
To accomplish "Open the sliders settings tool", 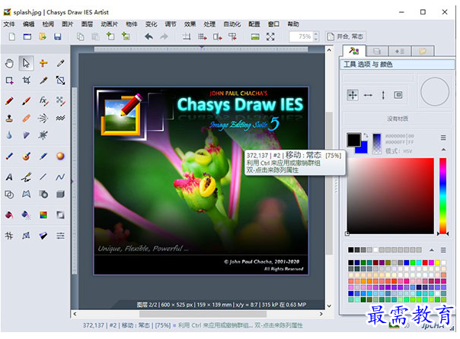I will pos(60,236).
